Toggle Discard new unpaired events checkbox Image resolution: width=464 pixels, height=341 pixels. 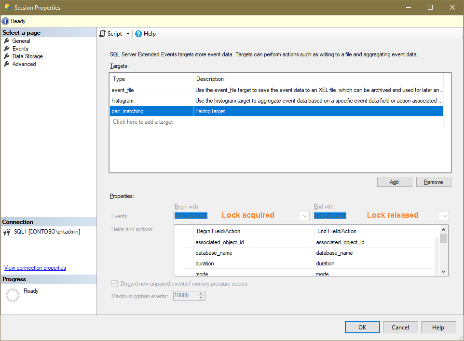click(114, 283)
